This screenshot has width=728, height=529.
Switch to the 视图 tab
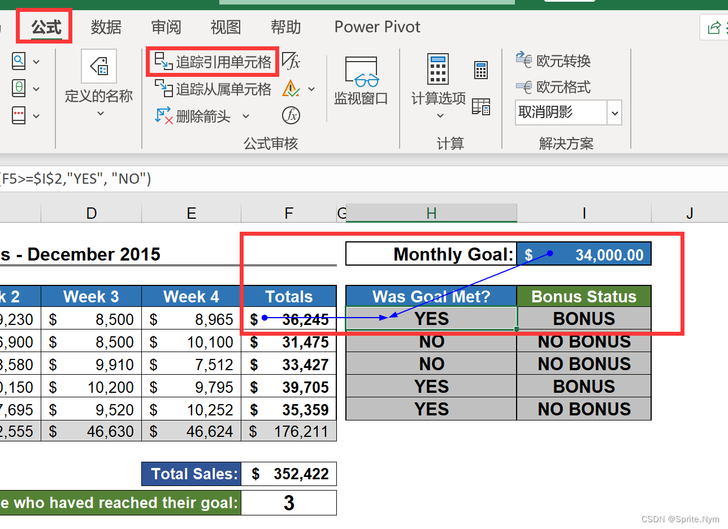pos(226,27)
